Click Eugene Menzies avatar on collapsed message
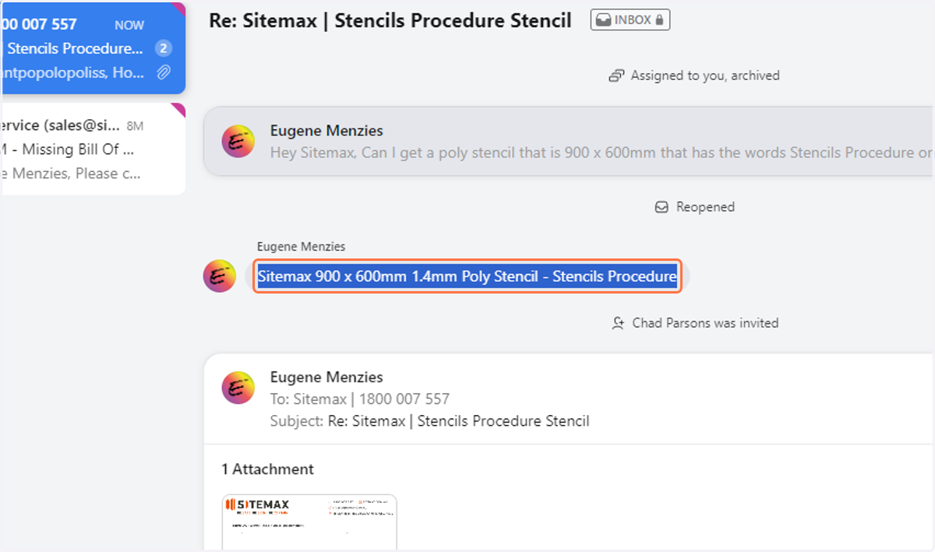 [x=238, y=141]
